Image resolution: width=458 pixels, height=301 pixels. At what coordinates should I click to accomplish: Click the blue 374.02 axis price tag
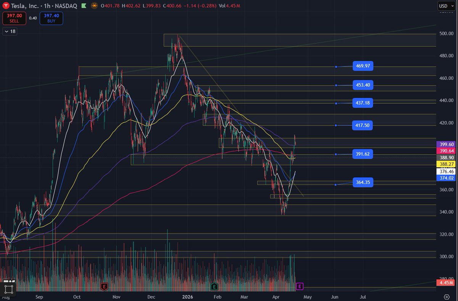tap(446, 178)
